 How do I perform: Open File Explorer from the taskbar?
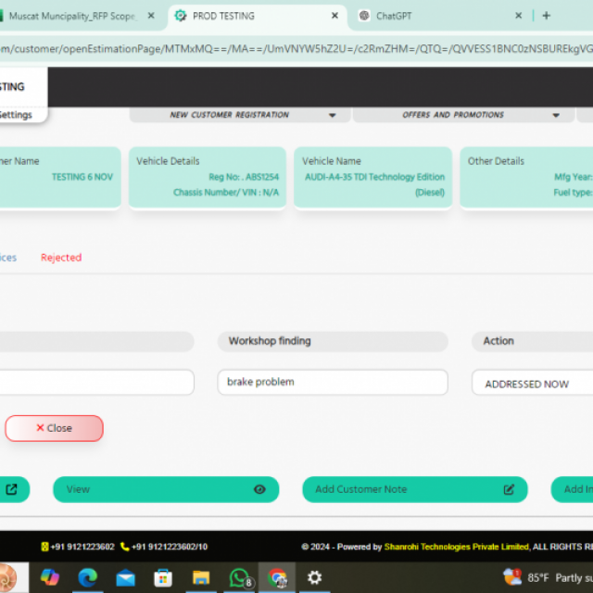pyautogui.click(x=201, y=577)
